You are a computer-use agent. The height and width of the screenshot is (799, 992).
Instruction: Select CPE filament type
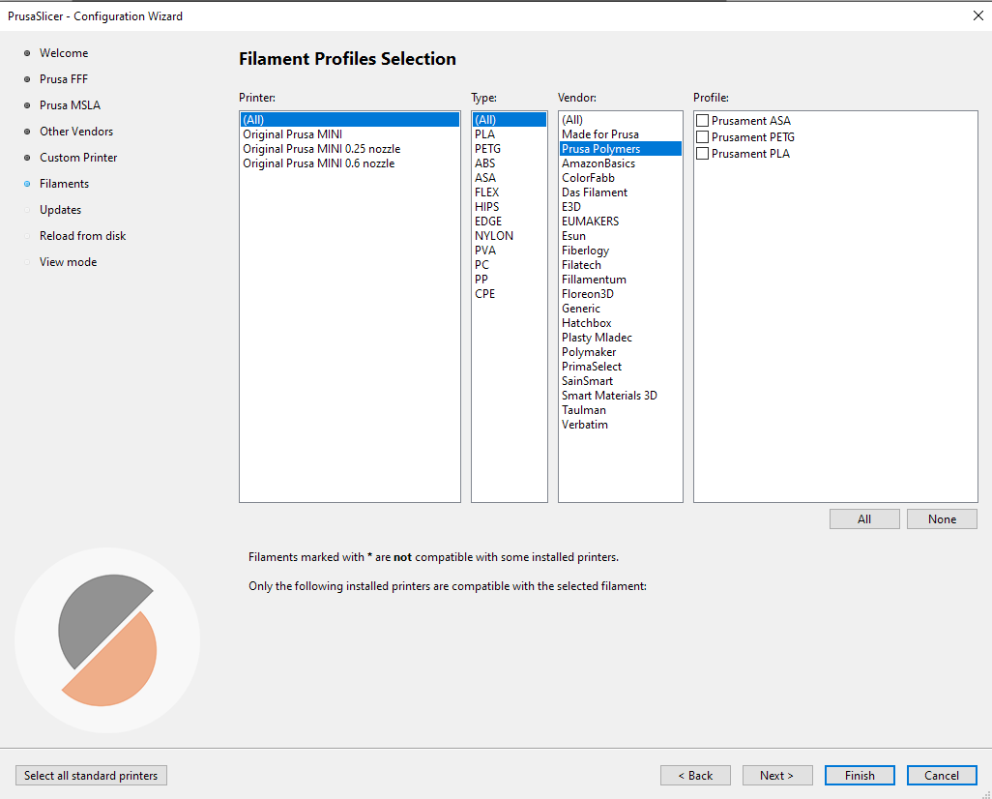click(510, 294)
